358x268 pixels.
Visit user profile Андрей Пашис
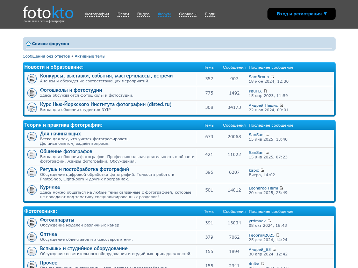click(263, 105)
